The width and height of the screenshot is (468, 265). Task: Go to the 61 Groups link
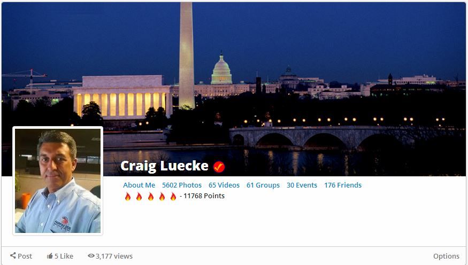(x=263, y=185)
